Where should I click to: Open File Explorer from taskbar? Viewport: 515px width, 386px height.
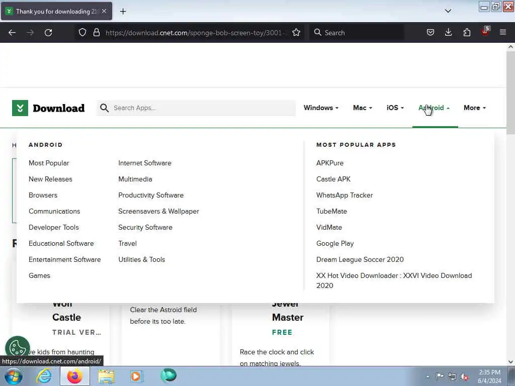point(106,376)
